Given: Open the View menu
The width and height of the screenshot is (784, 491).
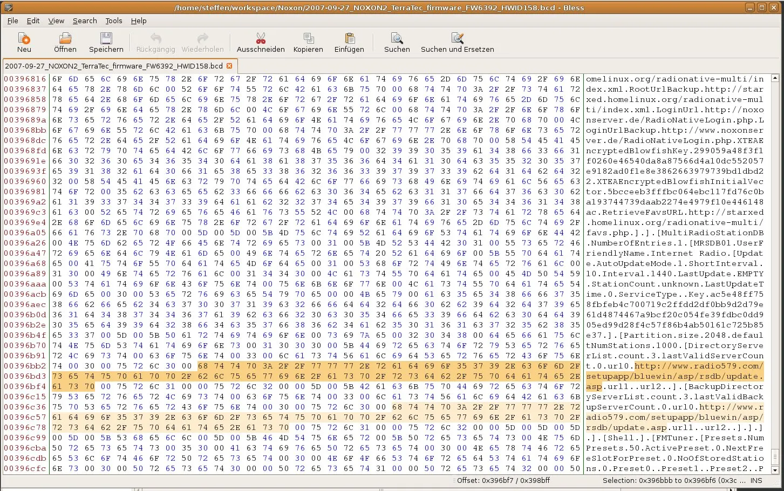Looking at the screenshot, I should tap(56, 21).
